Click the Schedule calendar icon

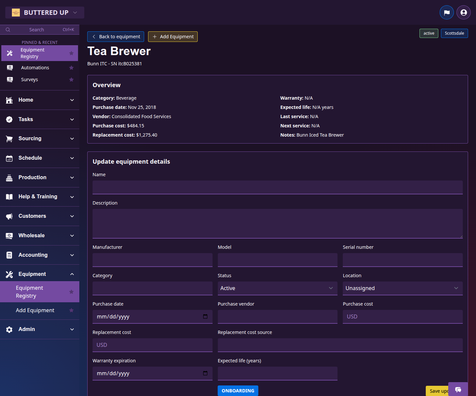tap(9, 158)
